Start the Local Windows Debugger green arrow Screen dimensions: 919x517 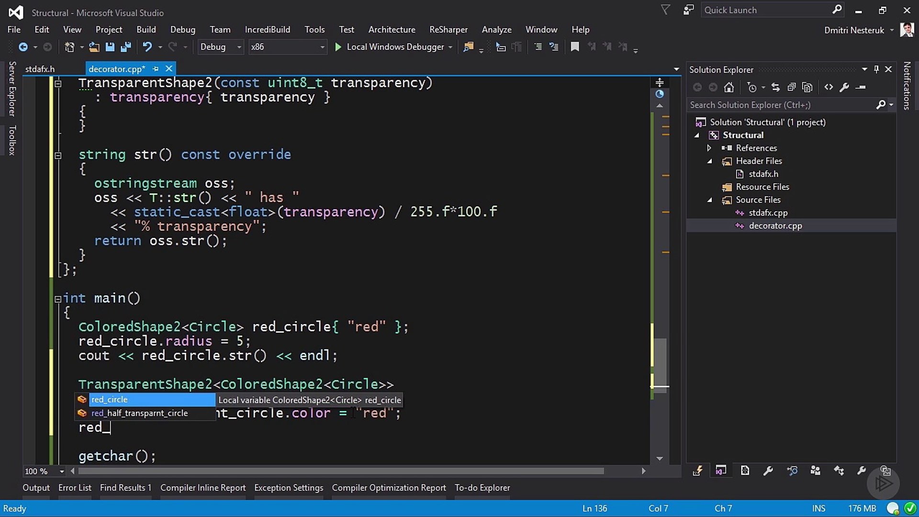pos(338,46)
